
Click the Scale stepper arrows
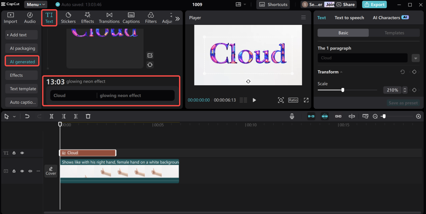(405, 90)
